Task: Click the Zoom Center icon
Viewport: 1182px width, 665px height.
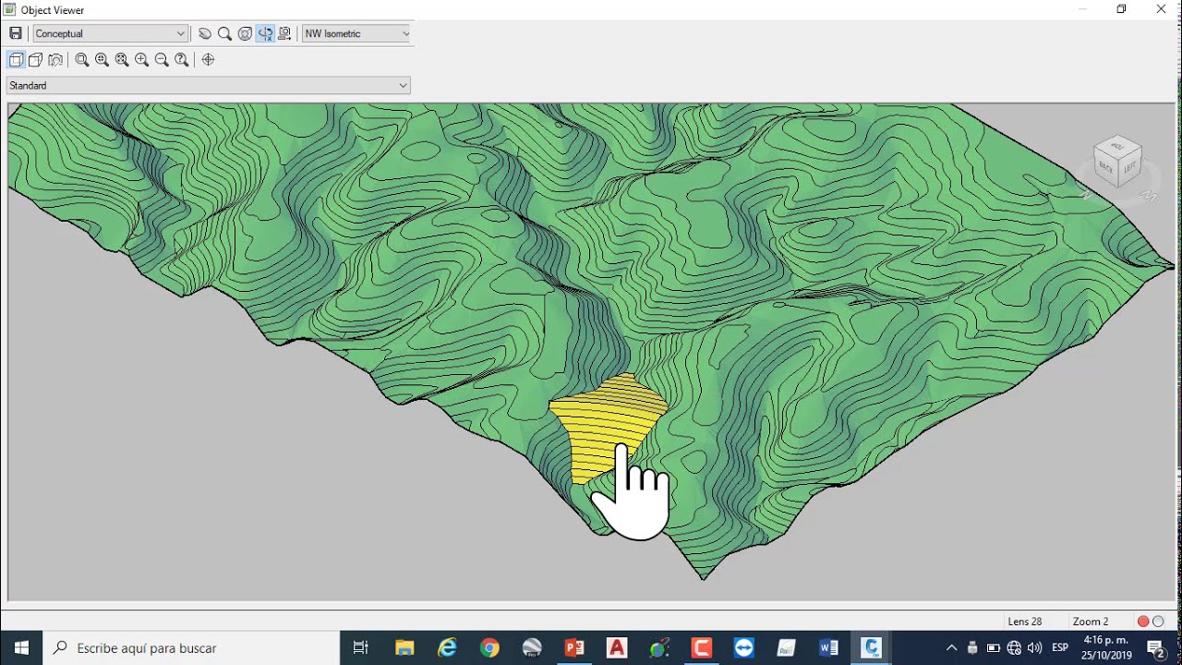Action: pyautogui.click(x=102, y=59)
